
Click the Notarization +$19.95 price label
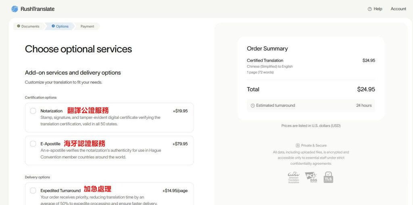(180, 111)
